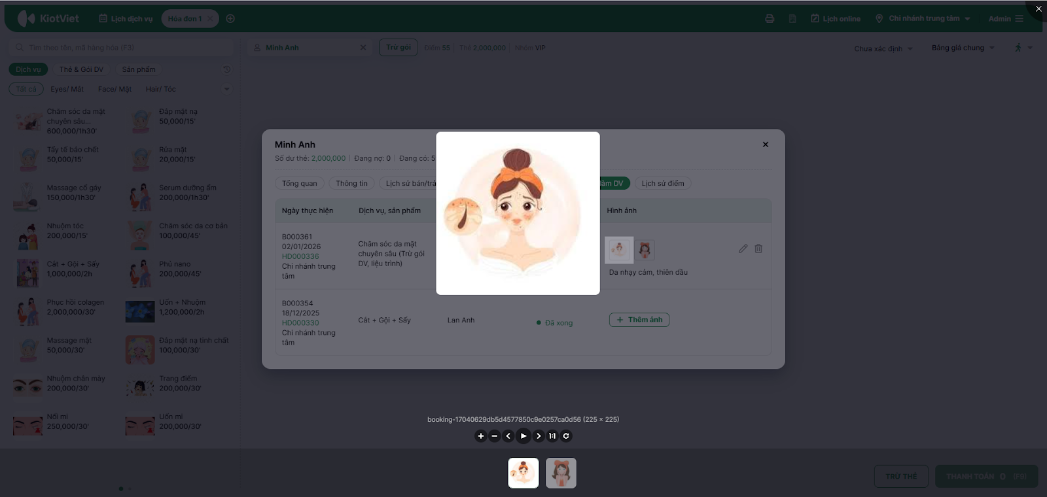Image resolution: width=1047 pixels, height=497 pixels.
Task: Open the Tổng quan tab in the dialog
Action: click(x=300, y=184)
